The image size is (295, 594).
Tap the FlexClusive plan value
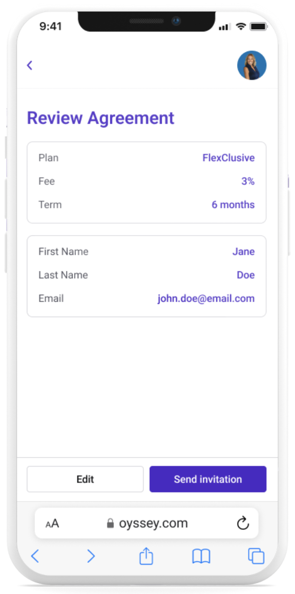tap(229, 158)
